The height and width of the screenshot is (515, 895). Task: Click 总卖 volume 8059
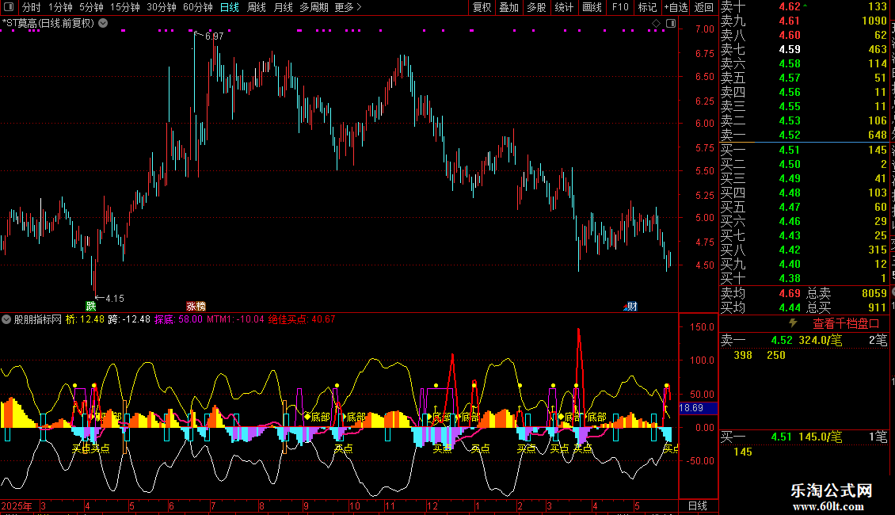874,293
